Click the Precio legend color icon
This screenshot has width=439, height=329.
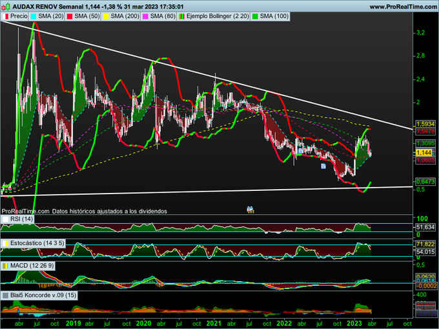point(6,16)
